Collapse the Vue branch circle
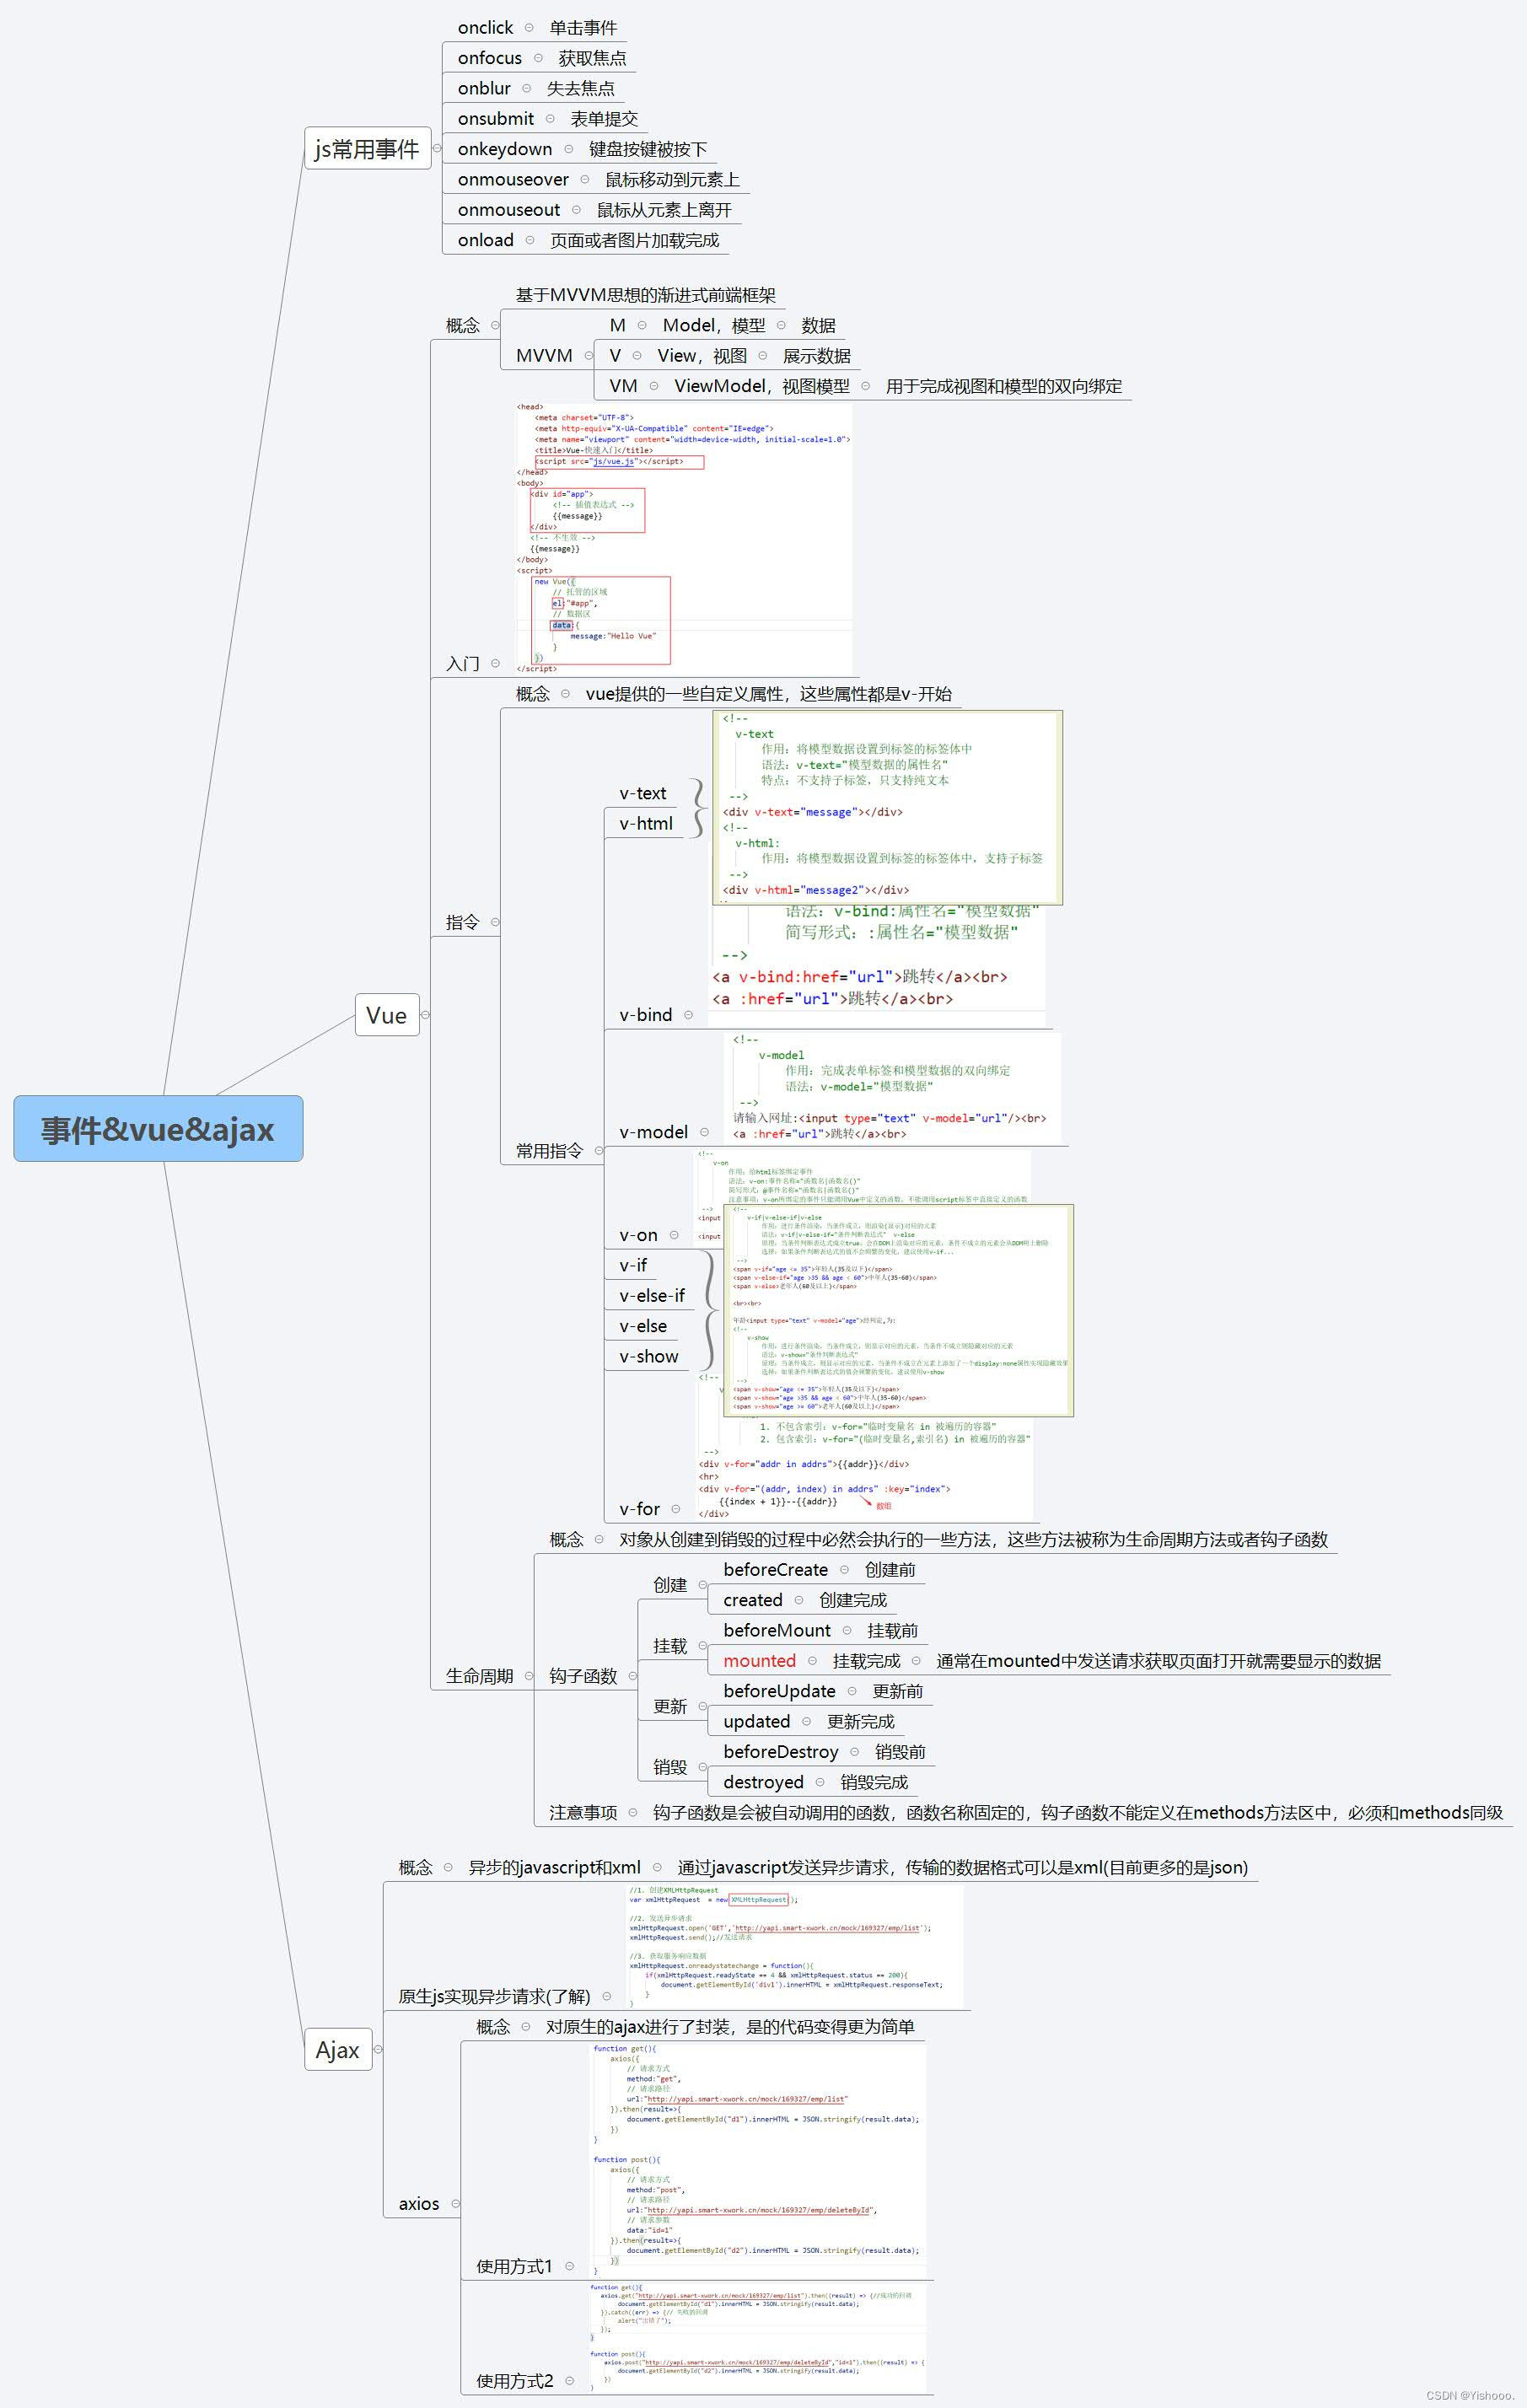This screenshot has width=1527, height=2408. [x=425, y=1015]
